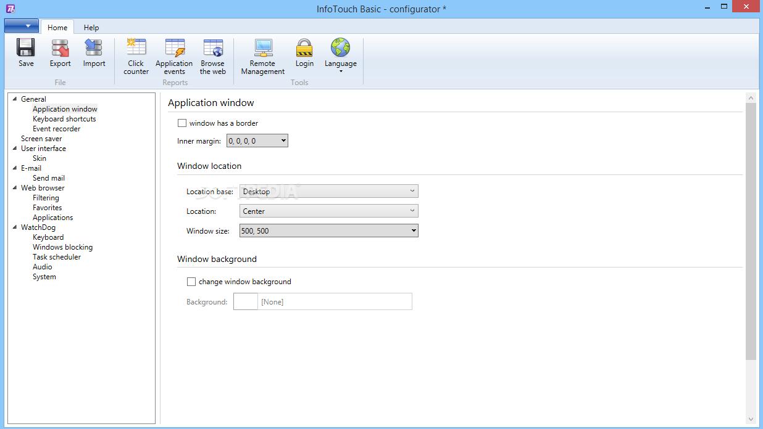763x429 pixels.
Task: Open Remote Management tool
Action: point(262,52)
